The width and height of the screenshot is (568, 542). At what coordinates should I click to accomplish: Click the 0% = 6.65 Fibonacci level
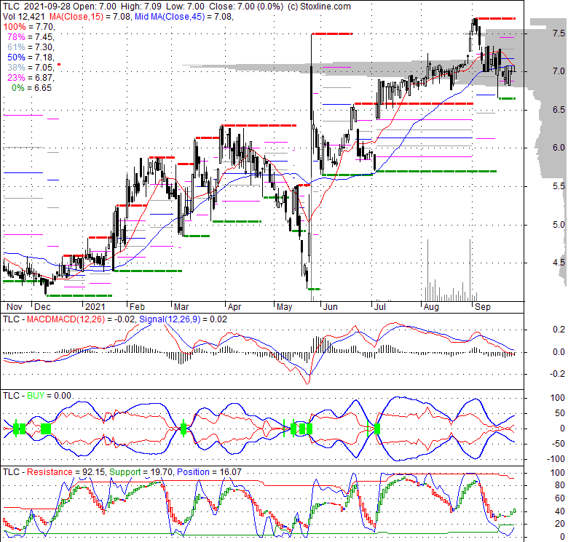tap(31, 88)
